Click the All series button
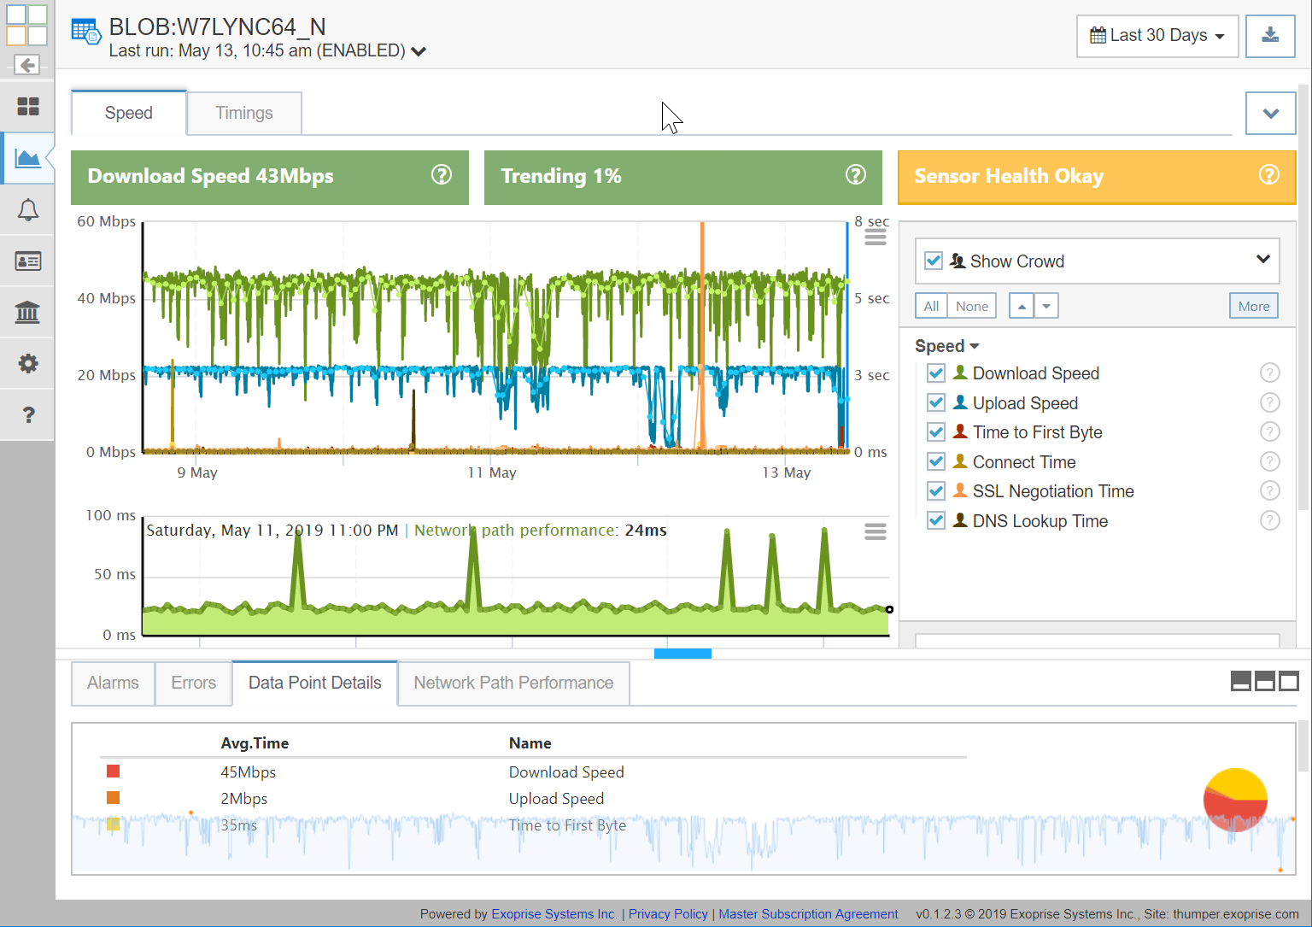Screen dimensions: 1312x927 click(x=931, y=306)
